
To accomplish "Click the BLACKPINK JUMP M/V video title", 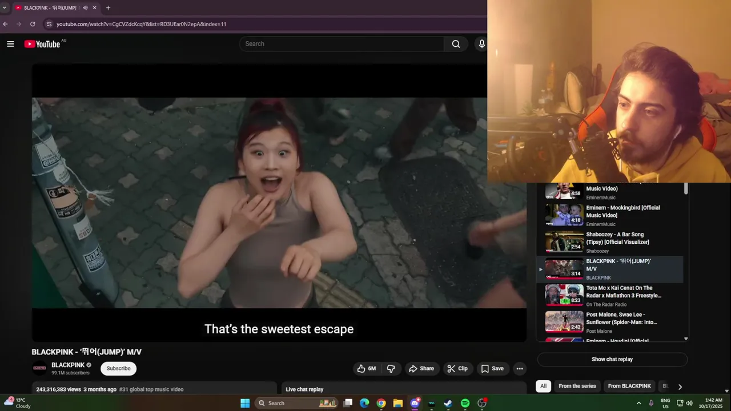I will click(x=86, y=352).
